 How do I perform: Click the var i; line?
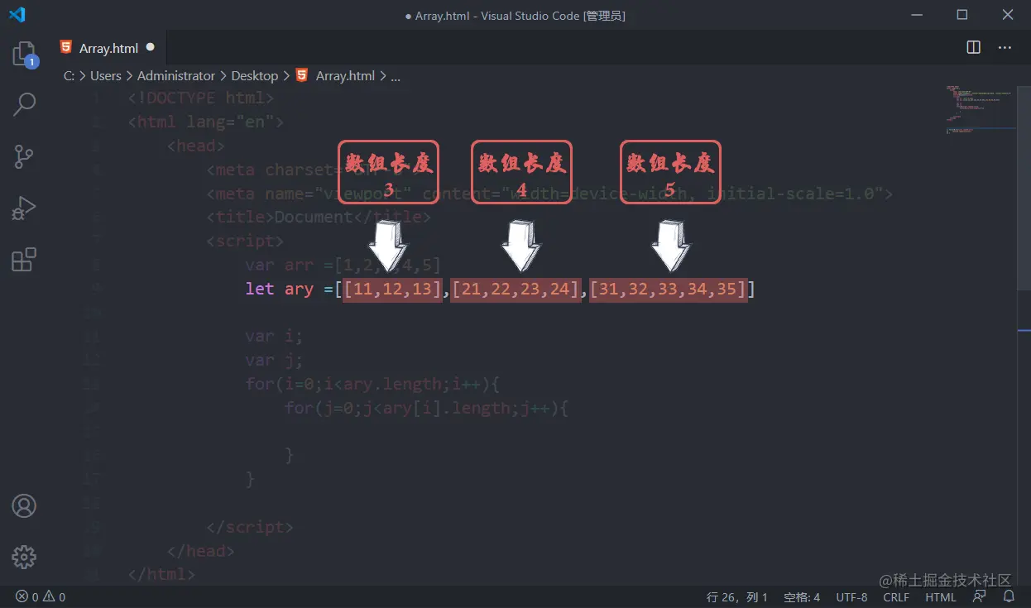coord(274,336)
